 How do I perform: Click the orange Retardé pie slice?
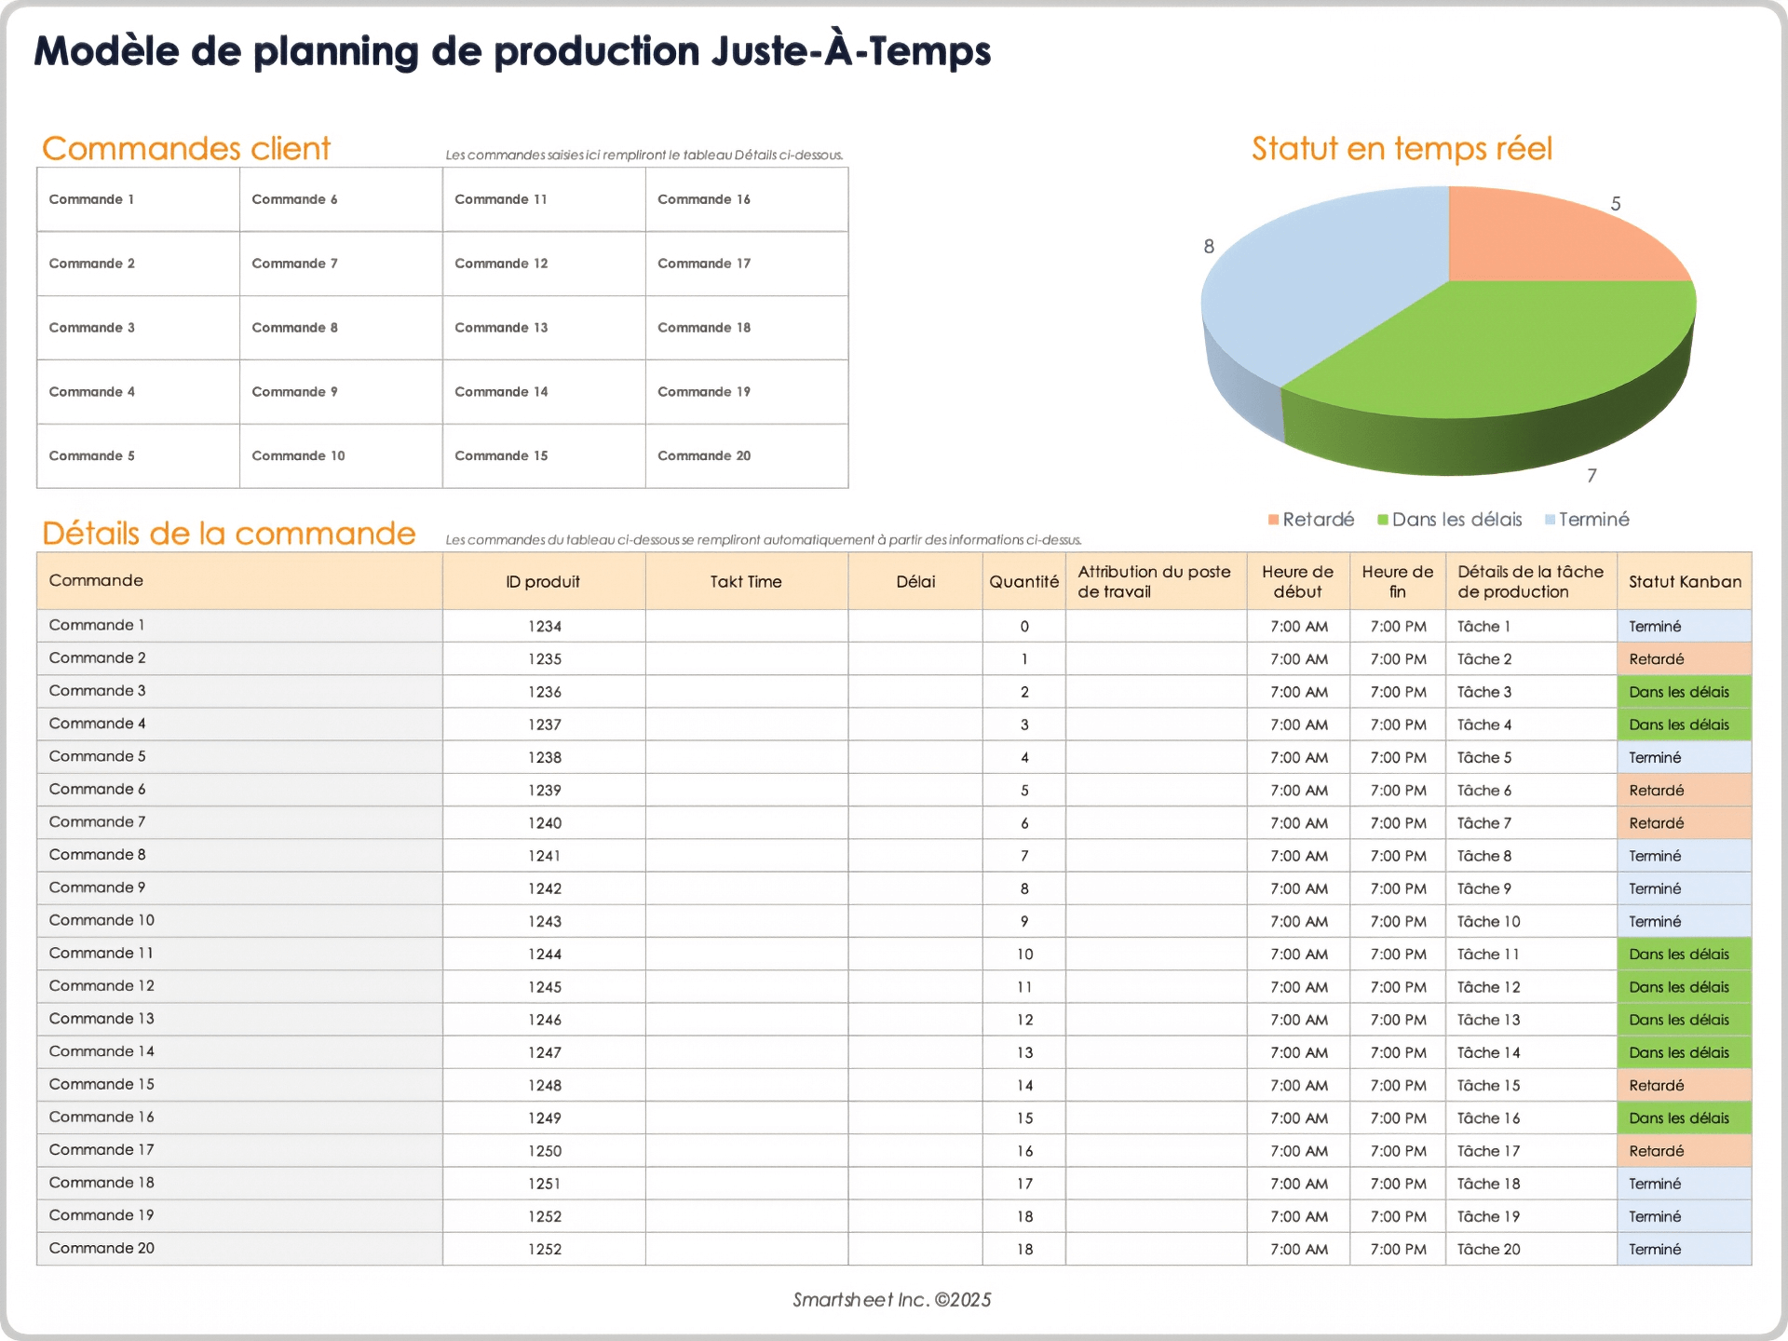pyautogui.click(x=1564, y=233)
